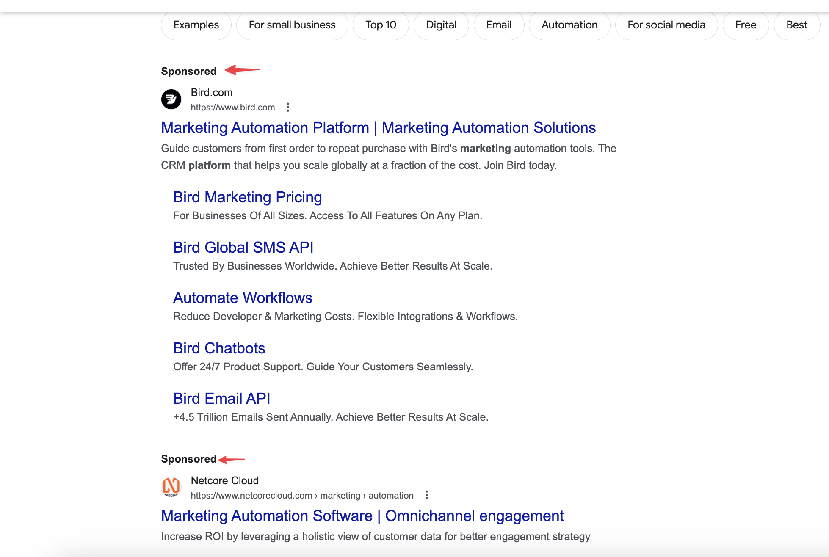Screen dimensions: 829x557
Task: Click the 'Offer 24/7 Product Support' description
Action: 323,367
